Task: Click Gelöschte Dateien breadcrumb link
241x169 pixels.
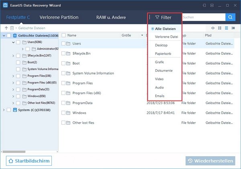Action: click(32, 28)
